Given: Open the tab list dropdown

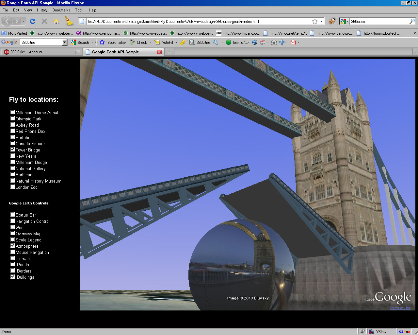Looking at the screenshot, I should (415, 52).
